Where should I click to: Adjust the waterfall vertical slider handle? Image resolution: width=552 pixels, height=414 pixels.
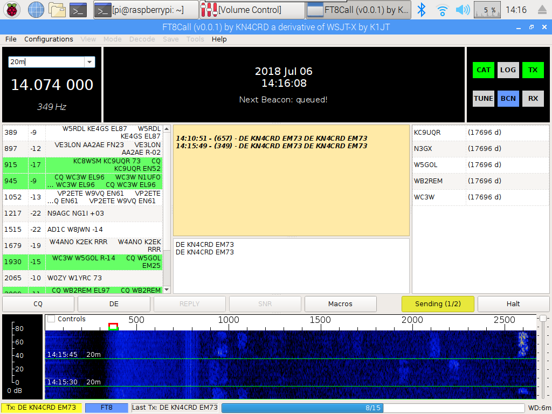(x=543, y=318)
